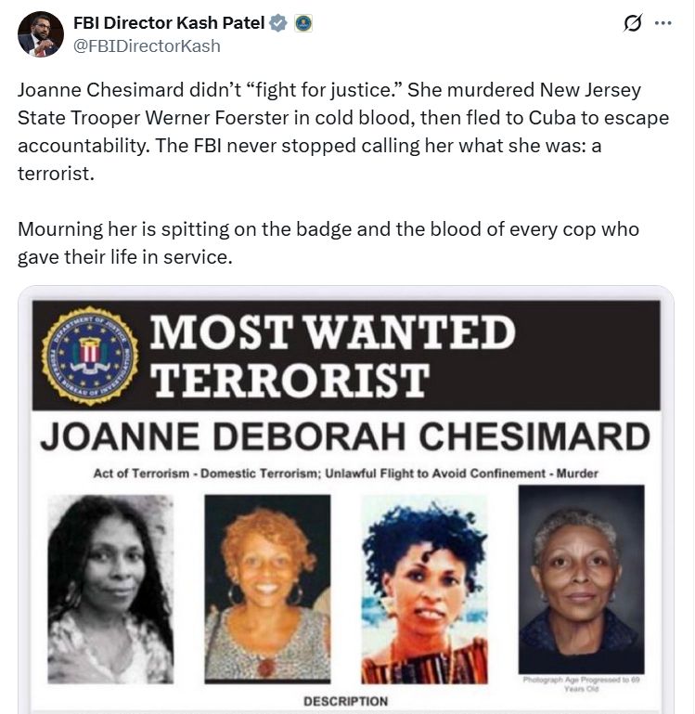Click the FBI affiliation badge beside the name
The image size is (695, 714).
pos(303,23)
